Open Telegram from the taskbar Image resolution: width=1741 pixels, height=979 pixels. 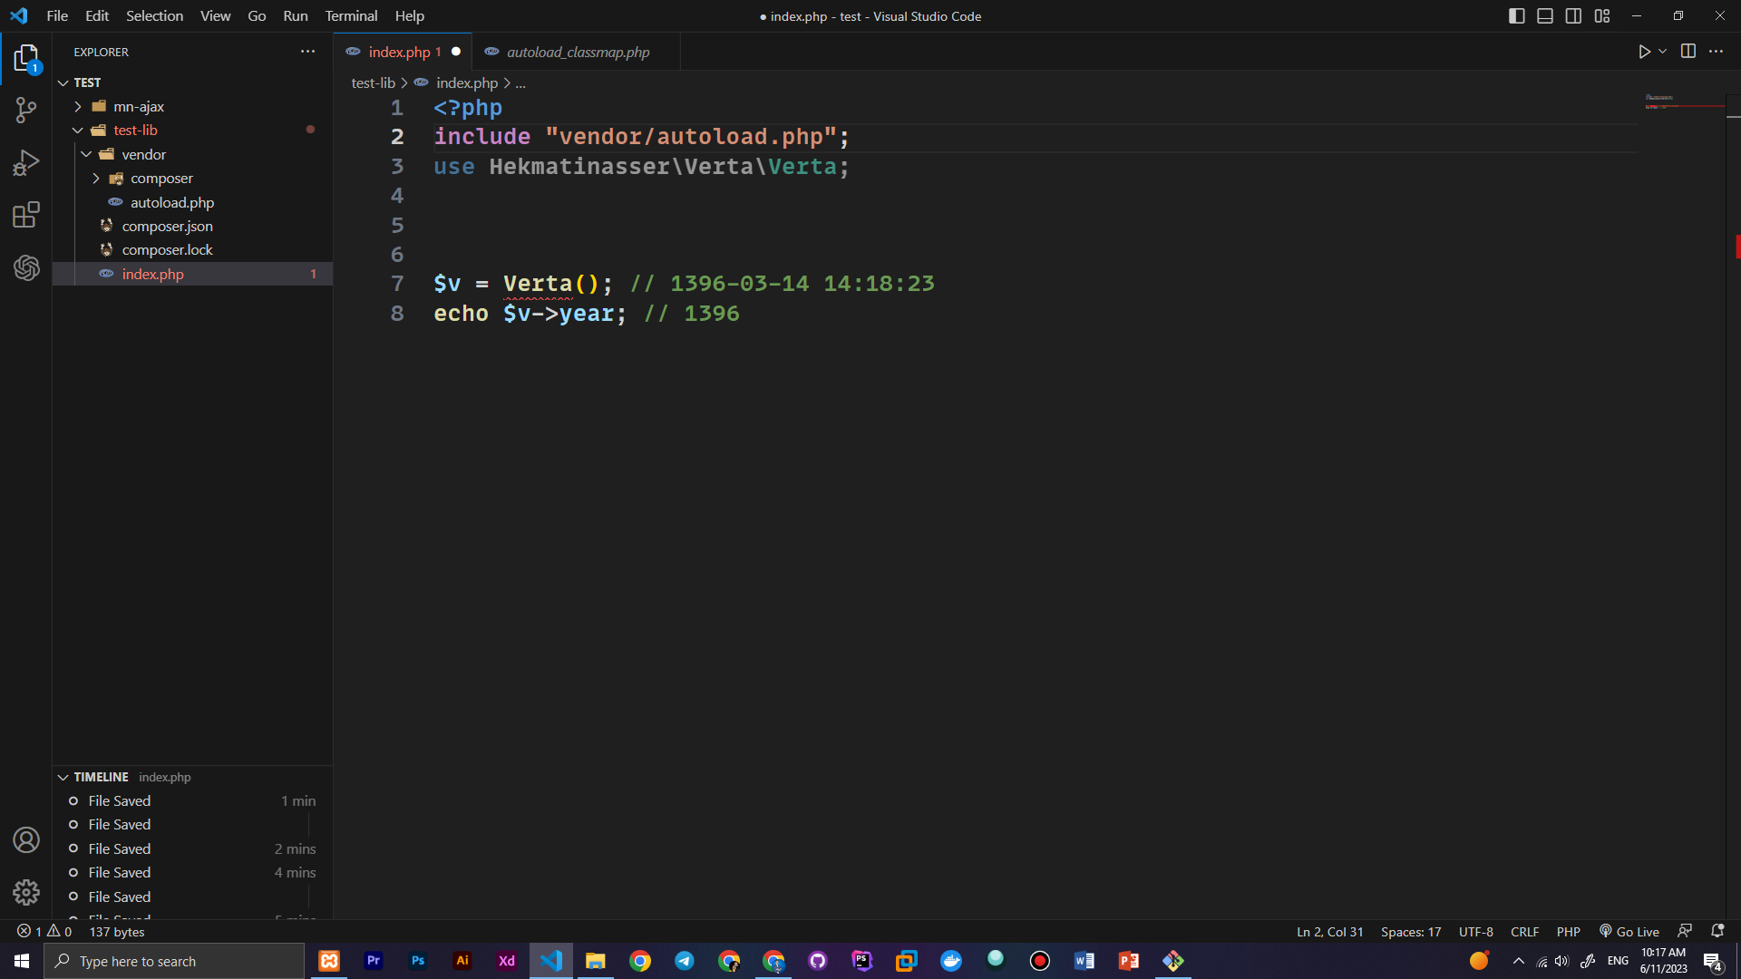[x=685, y=961]
